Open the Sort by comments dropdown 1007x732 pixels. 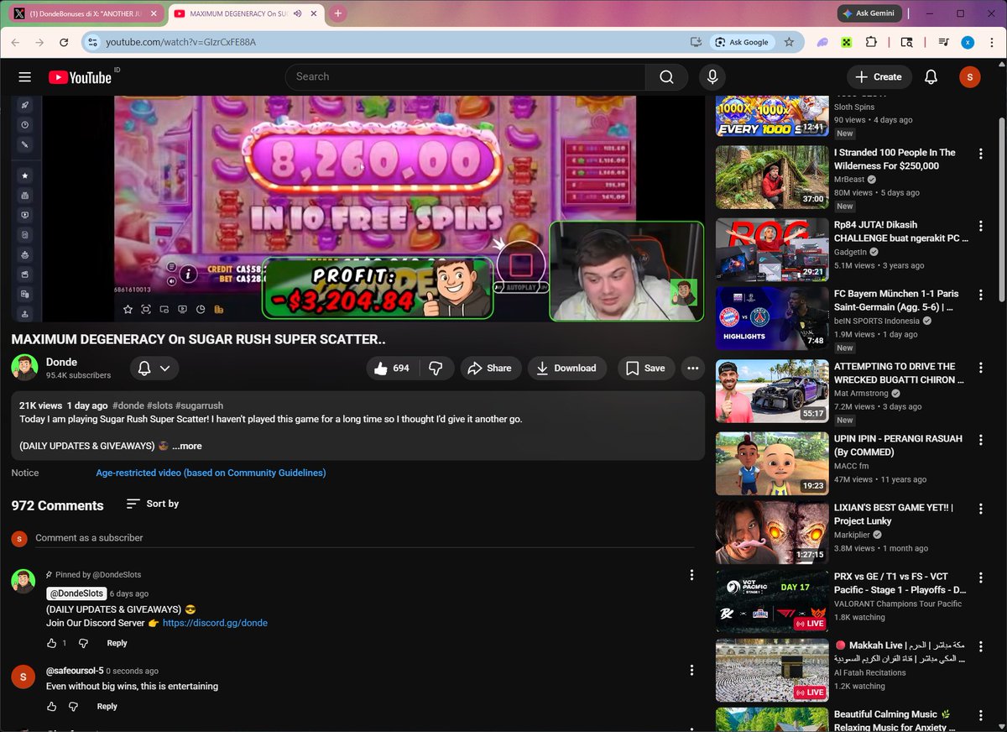[x=153, y=504]
